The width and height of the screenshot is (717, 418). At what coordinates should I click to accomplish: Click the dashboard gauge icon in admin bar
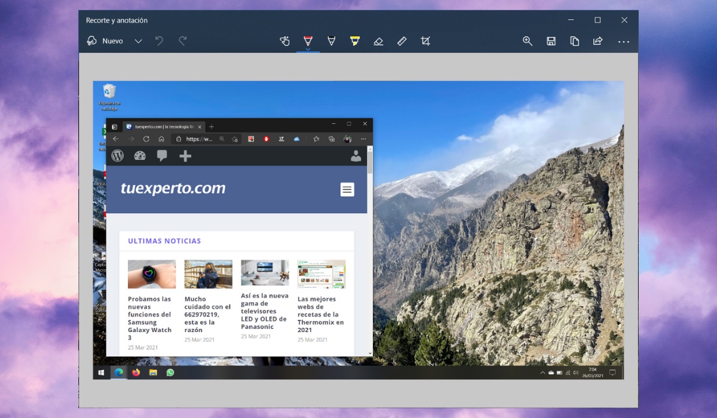(x=140, y=156)
